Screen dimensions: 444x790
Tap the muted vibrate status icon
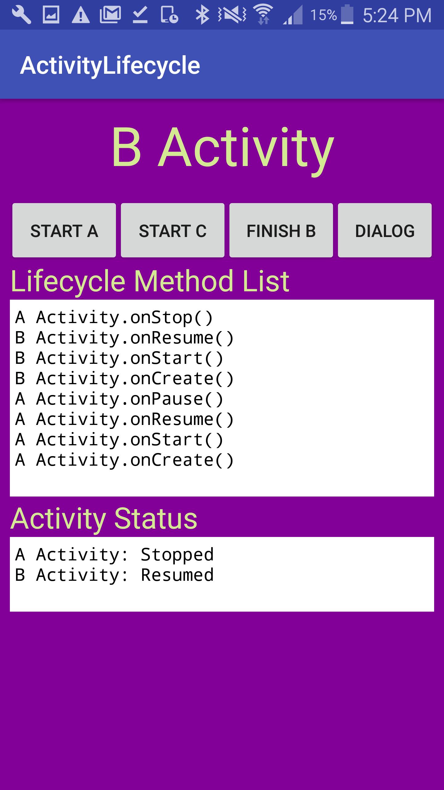232,15
